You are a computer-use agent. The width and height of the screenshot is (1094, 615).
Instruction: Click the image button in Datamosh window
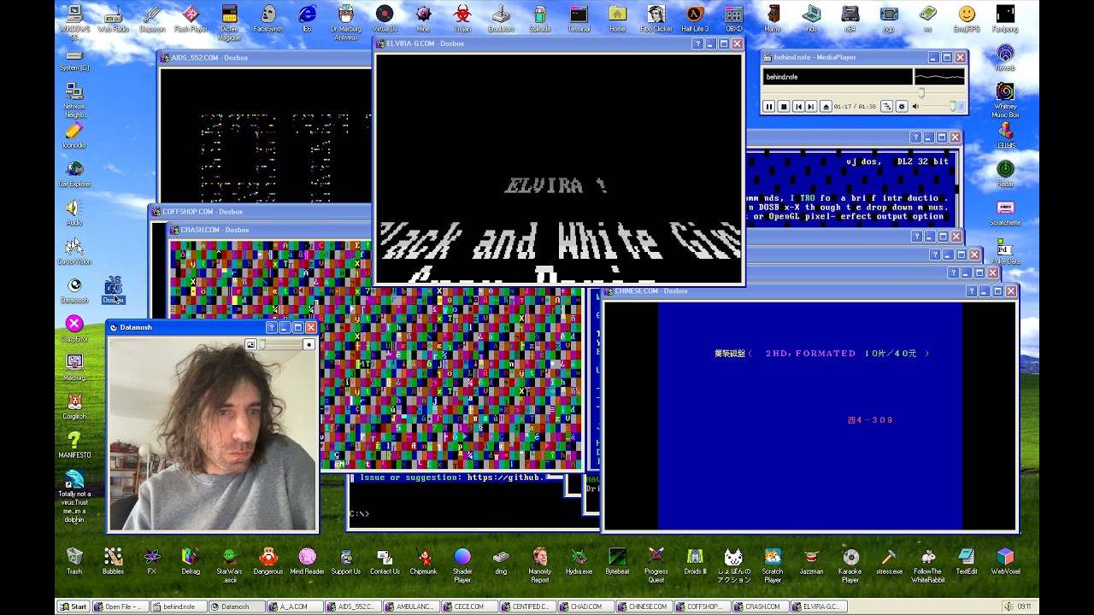coord(251,344)
